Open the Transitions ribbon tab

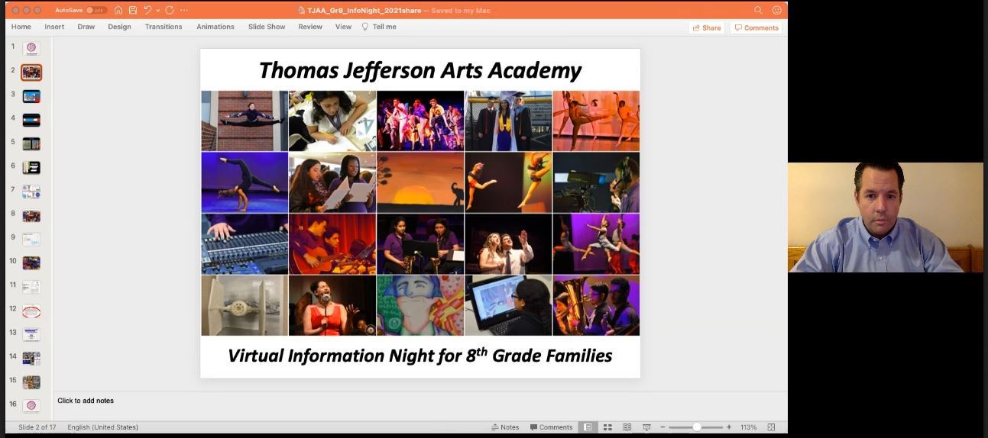pos(164,27)
